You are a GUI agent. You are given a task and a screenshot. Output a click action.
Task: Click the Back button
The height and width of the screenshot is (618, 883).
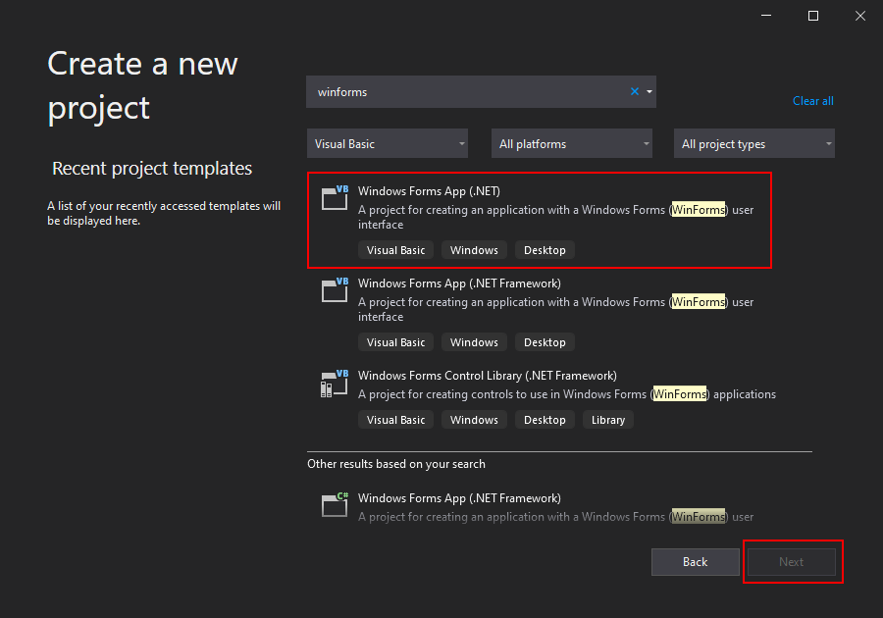point(695,562)
